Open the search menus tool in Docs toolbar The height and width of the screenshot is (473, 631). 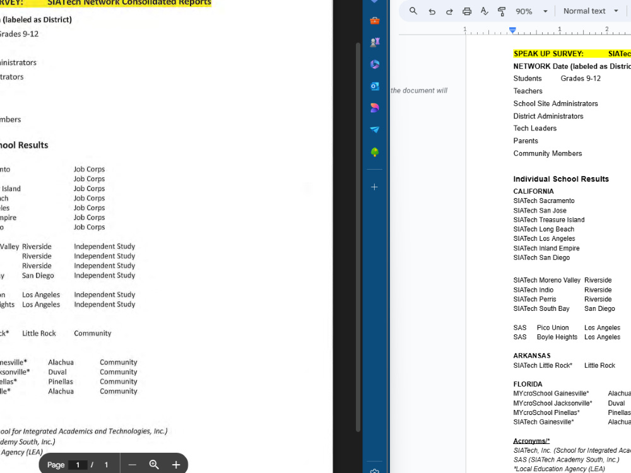413,11
